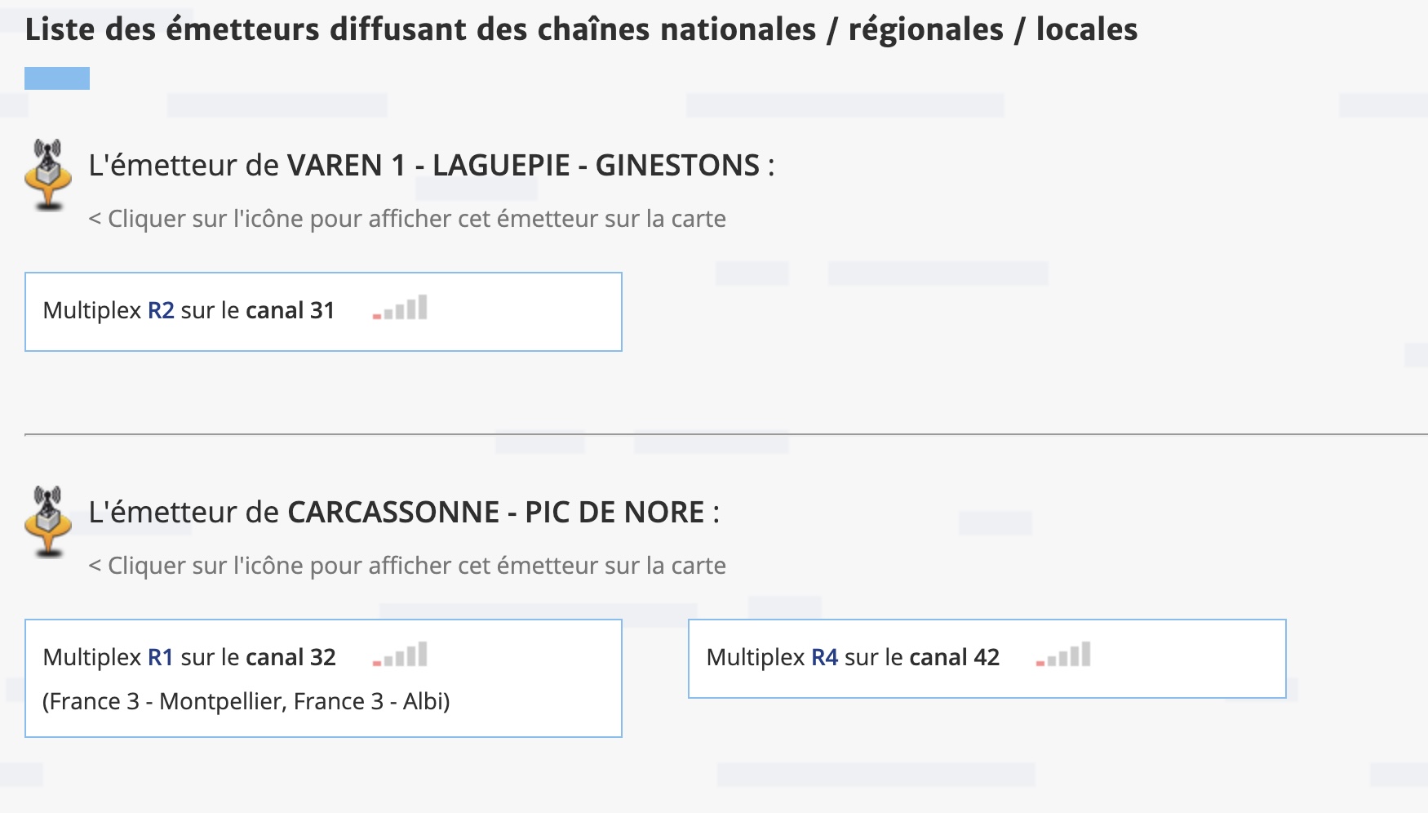The image size is (1428, 813).
Task: Click the CARCASSONNE transmitter map icon
Action: coord(48,522)
